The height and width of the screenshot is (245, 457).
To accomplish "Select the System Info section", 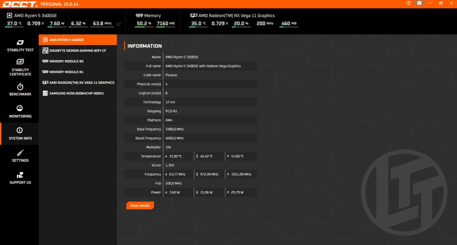I will [20, 134].
